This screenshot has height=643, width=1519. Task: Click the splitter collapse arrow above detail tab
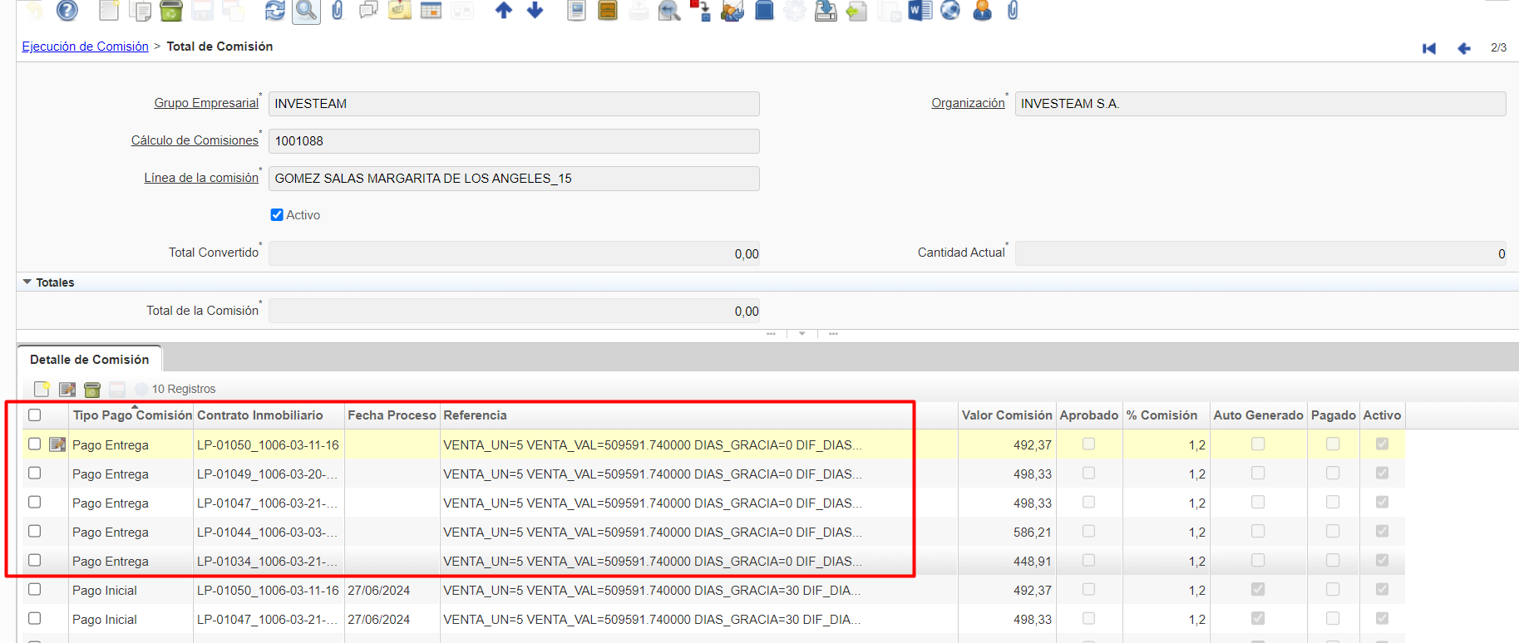click(x=801, y=333)
